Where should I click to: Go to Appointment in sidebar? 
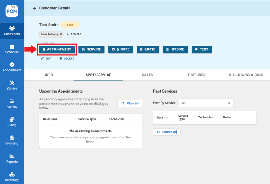(x=12, y=67)
